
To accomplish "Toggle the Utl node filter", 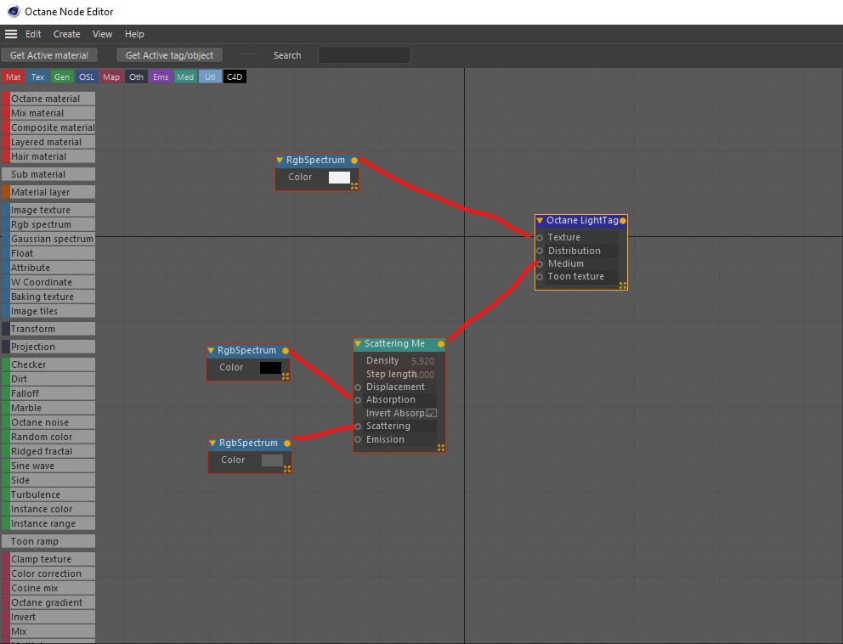I will pos(210,76).
